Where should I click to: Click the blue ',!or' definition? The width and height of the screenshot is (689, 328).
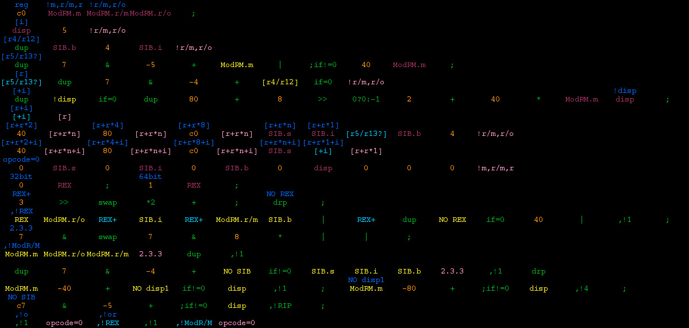point(107,314)
